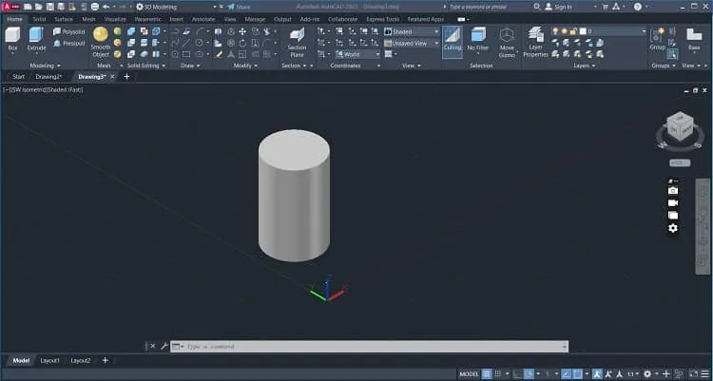This screenshot has width=713, height=381.
Task: Click the Autodesk App Store cart icon
Action: tap(605, 7)
